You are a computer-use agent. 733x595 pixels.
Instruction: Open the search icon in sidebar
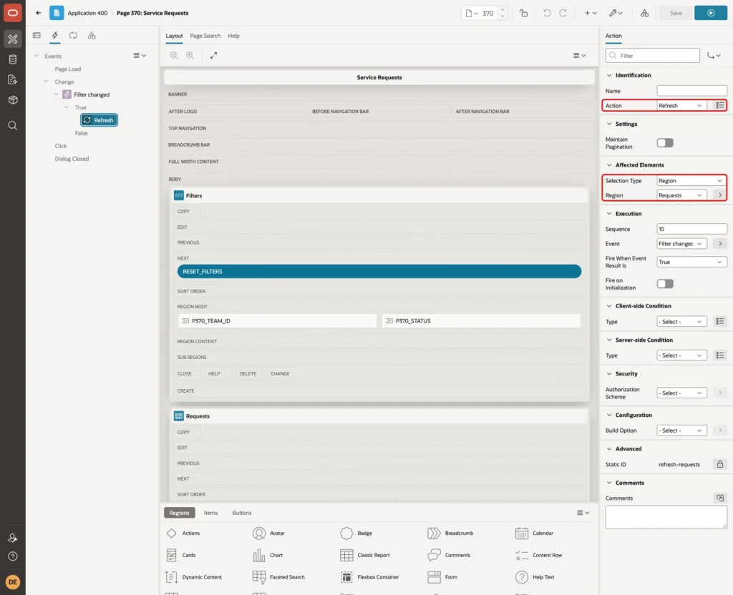pyautogui.click(x=13, y=126)
